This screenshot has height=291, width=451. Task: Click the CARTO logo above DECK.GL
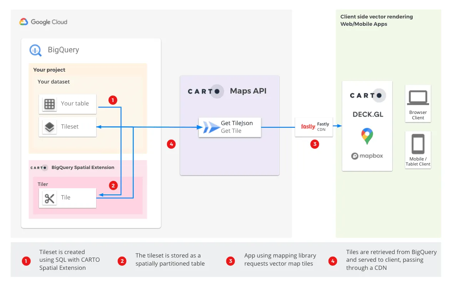367,95
